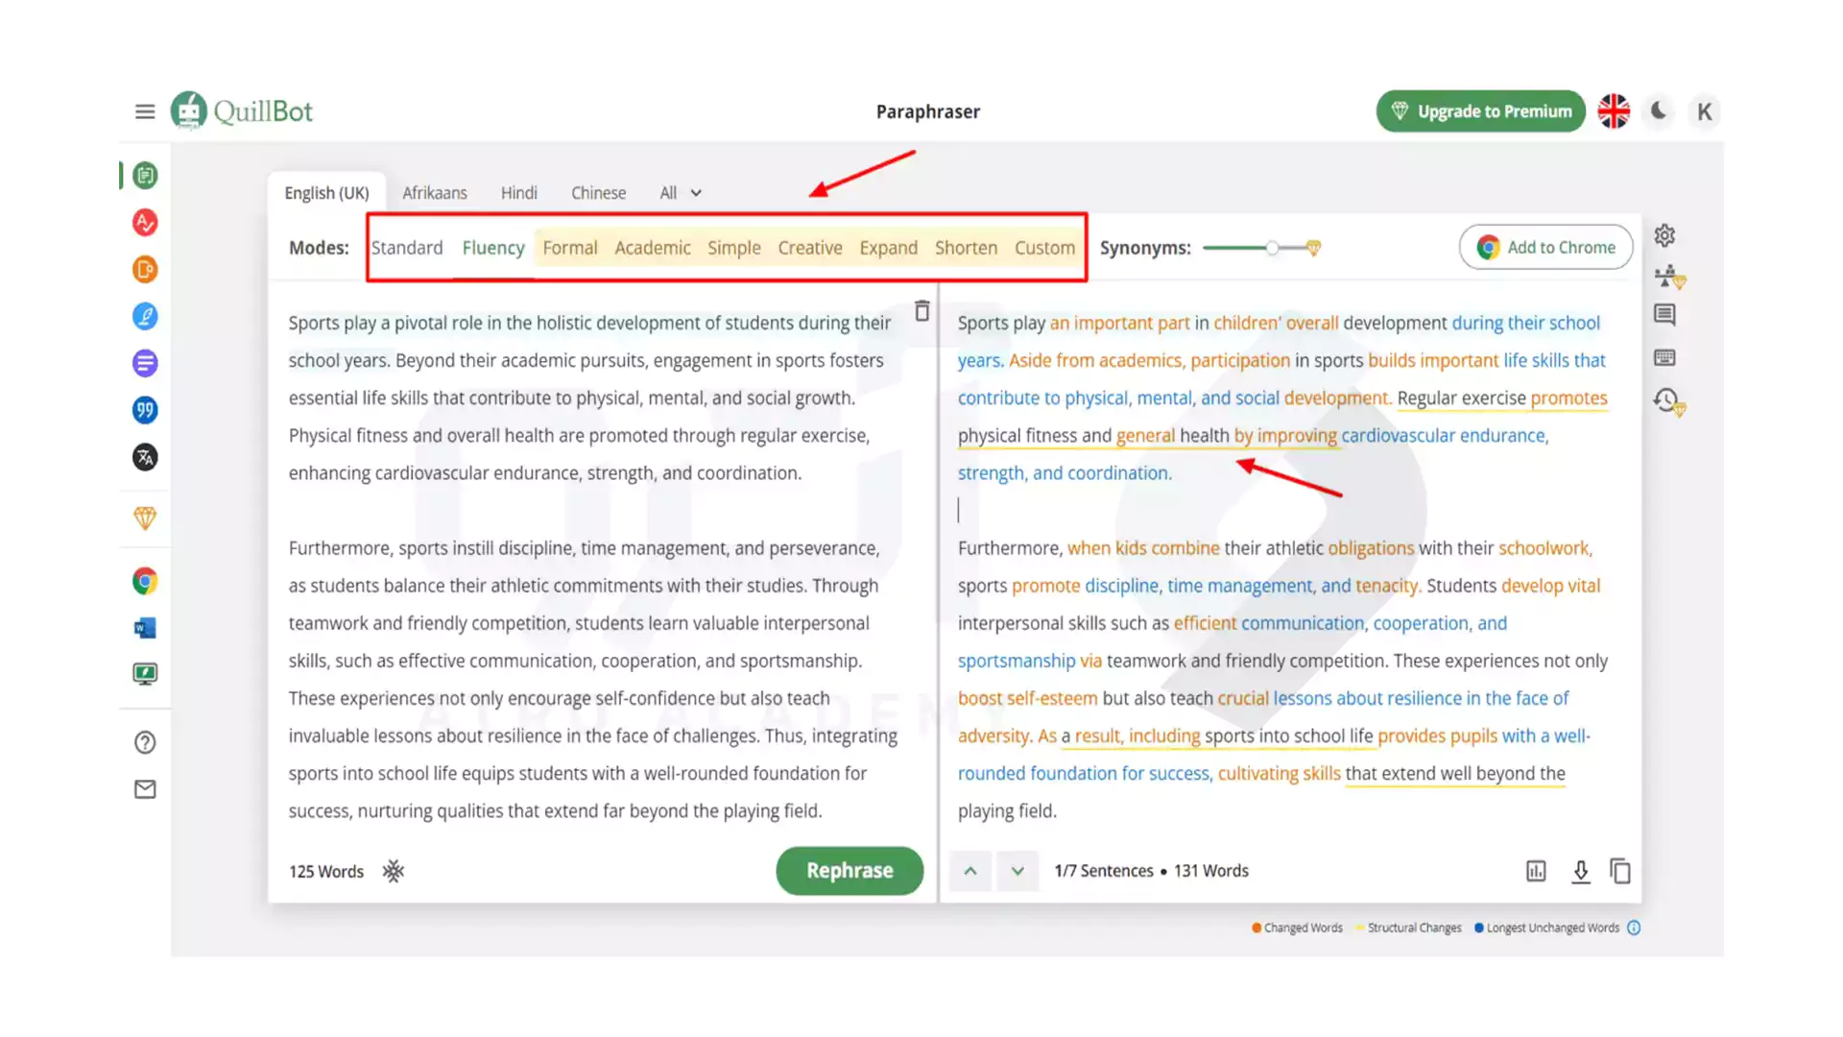Delete input text with trash icon
Image resolution: width=1843 pixels, height=1037 pixels.
921,311
